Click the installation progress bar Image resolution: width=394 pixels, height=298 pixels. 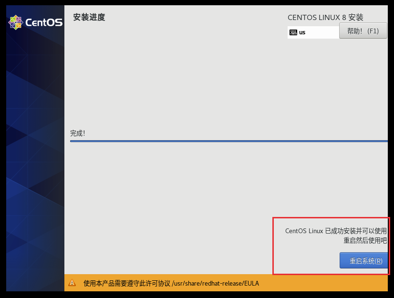[229, 141]
